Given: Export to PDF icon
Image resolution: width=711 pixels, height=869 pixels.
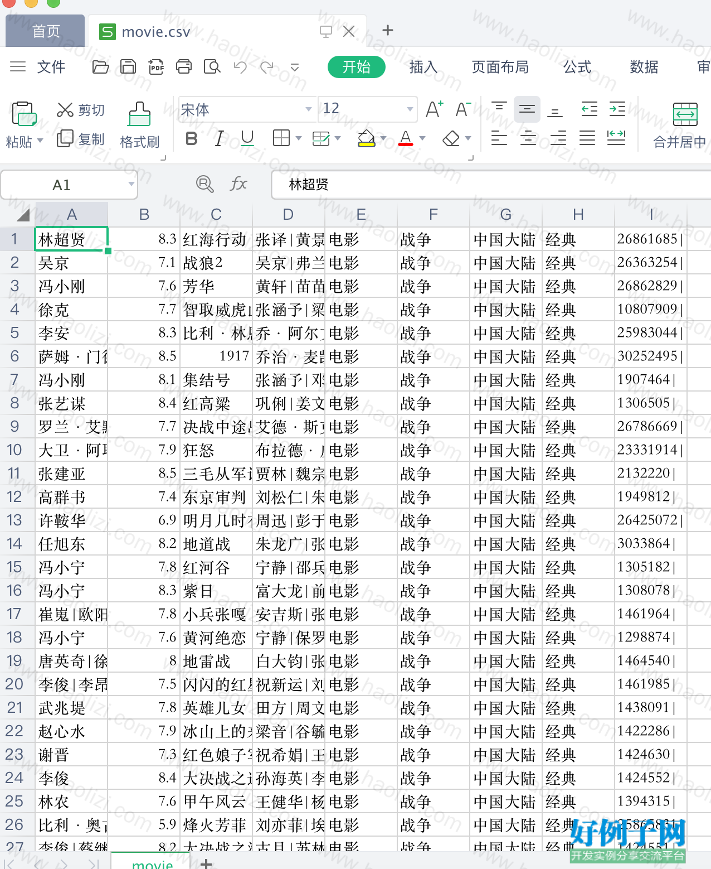Looking at the screenshot, I should tap(156, 67).
